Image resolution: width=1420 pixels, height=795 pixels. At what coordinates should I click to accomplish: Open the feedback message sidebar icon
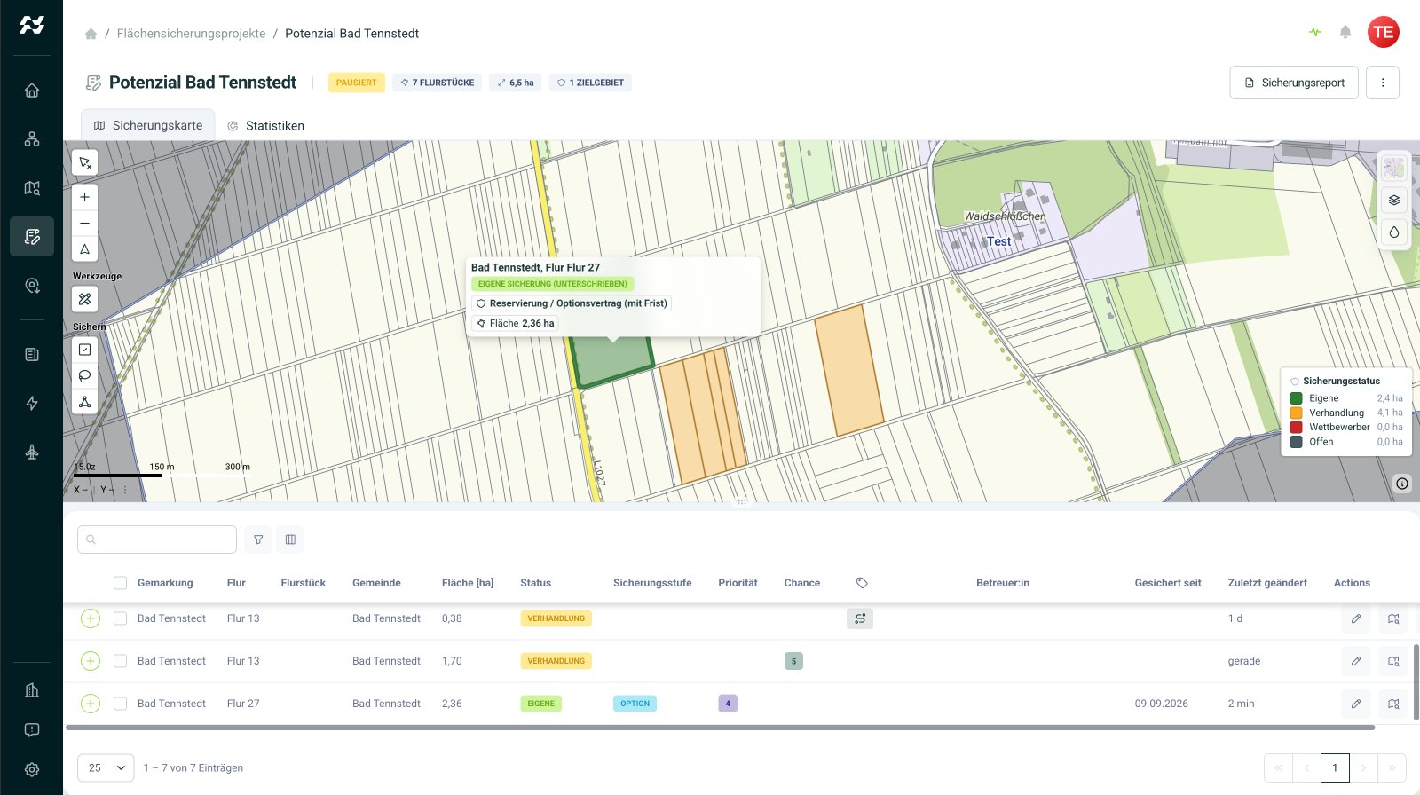click(32, 730)
